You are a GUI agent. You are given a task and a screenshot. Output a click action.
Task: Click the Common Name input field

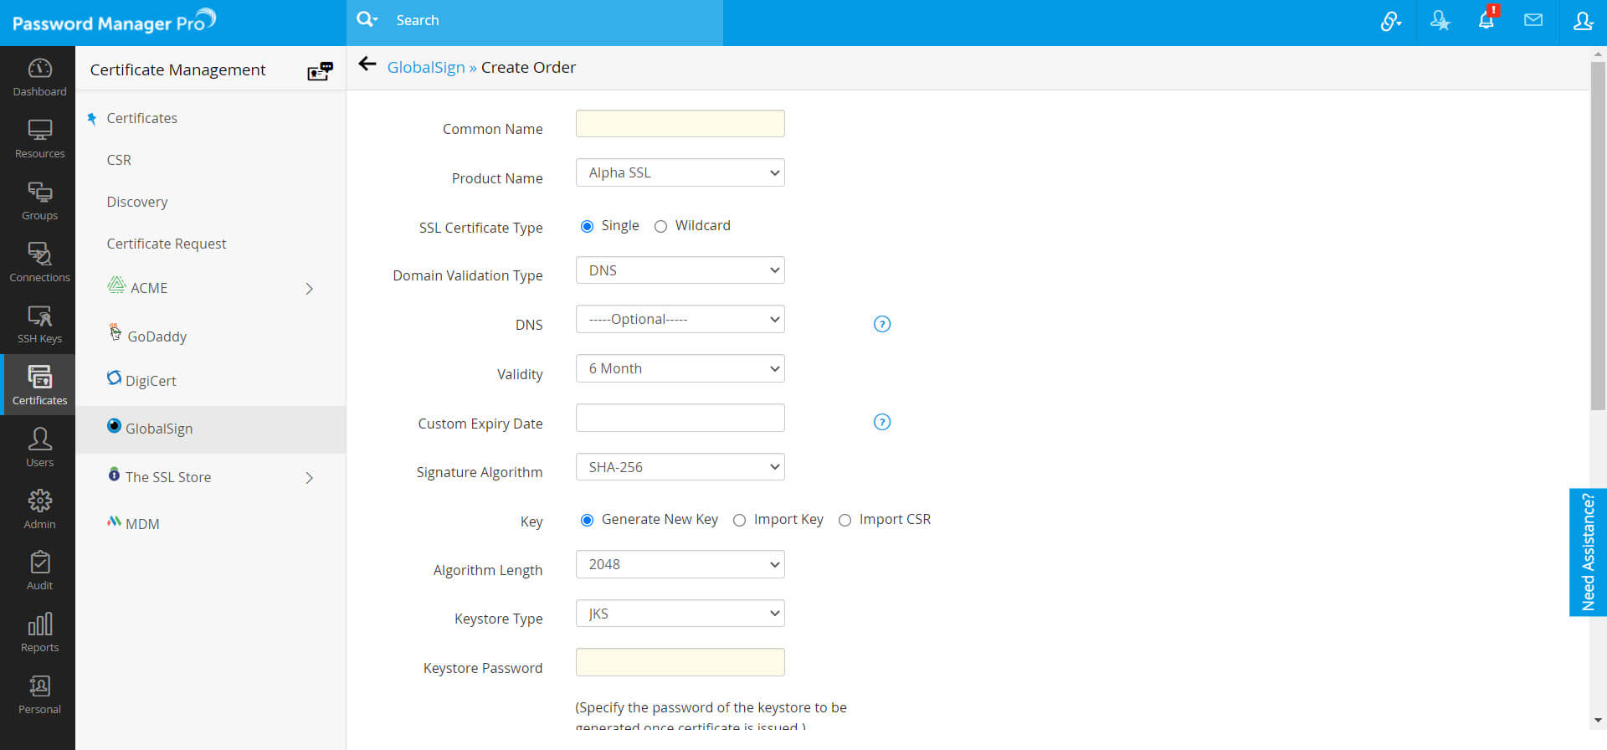tap(680, 123)
